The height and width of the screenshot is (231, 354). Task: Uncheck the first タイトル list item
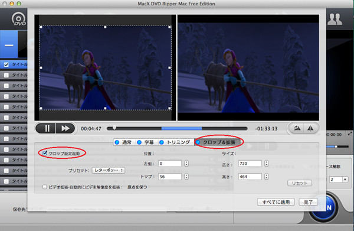click(x=6, y=64)
